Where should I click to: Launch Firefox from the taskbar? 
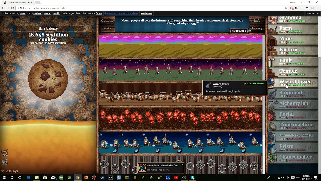click(86, 178)
